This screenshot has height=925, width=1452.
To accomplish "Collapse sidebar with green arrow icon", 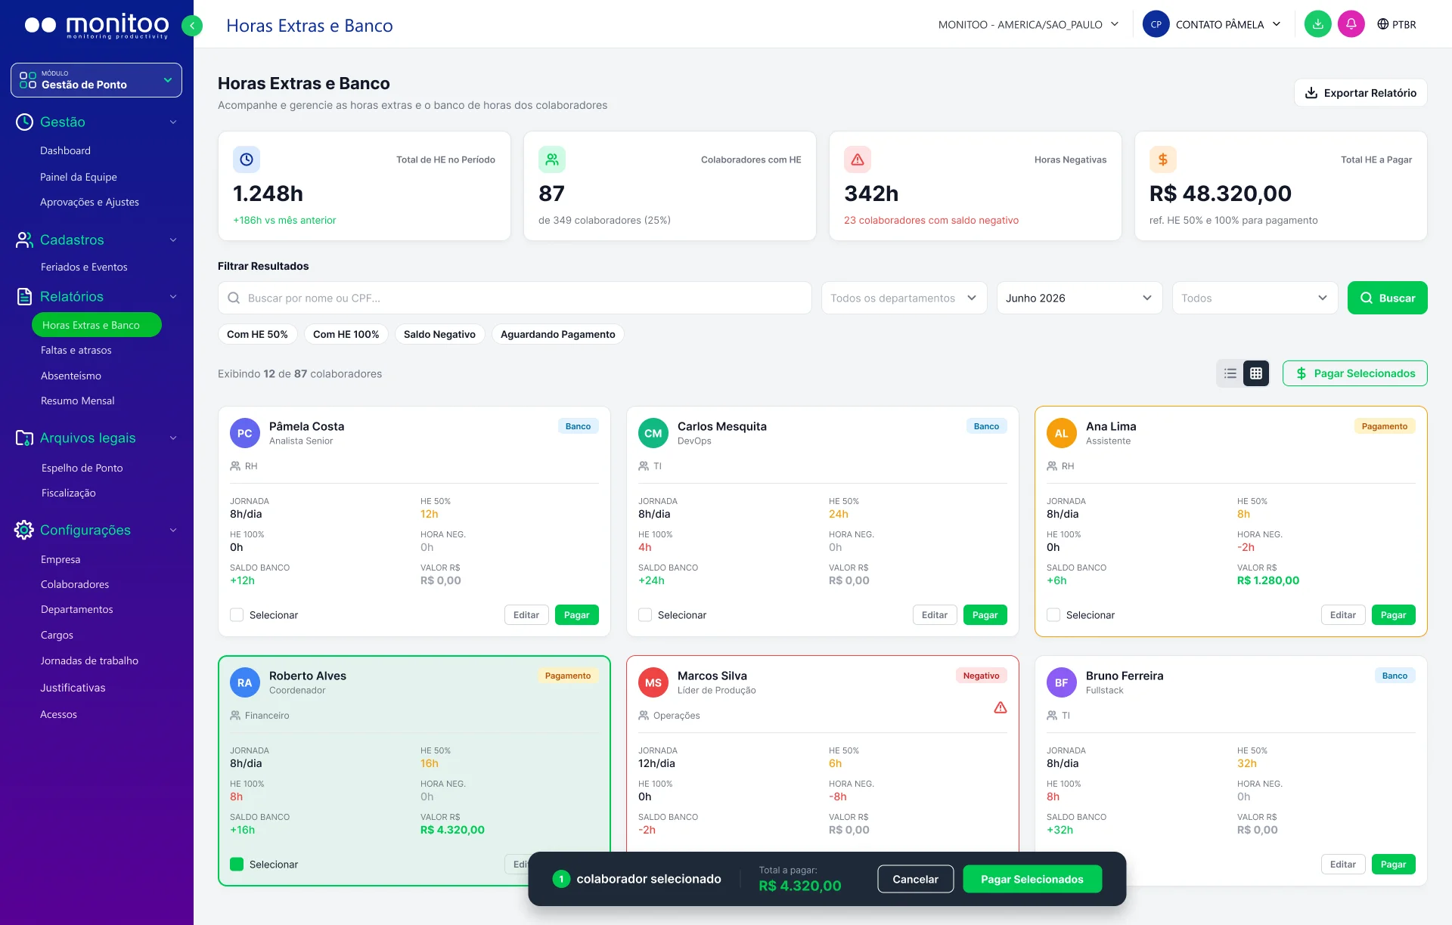I will pos(192,26).
